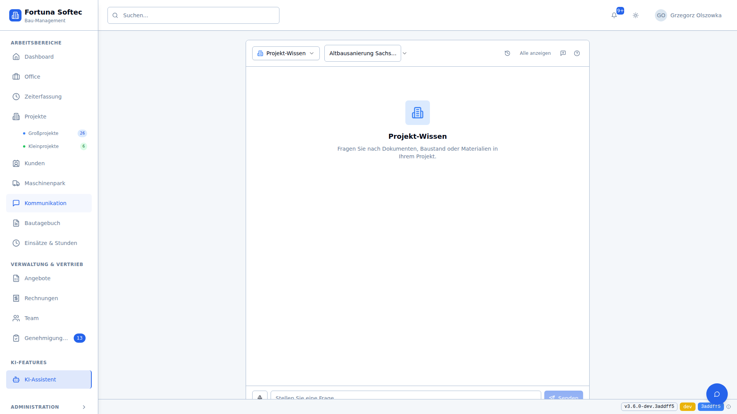Click the microphone voice input button
This screenshot has width=737, height=414.
(260, 396)
